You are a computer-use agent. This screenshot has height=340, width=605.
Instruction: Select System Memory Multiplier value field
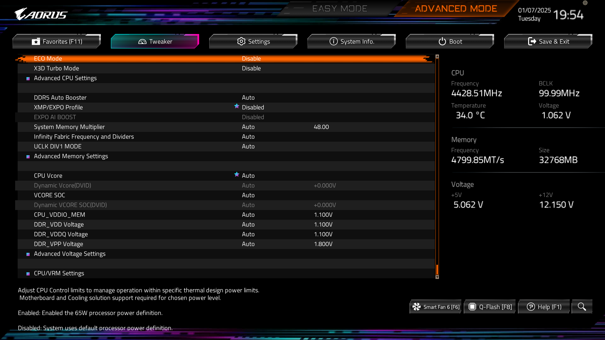[x=248, y=127]
